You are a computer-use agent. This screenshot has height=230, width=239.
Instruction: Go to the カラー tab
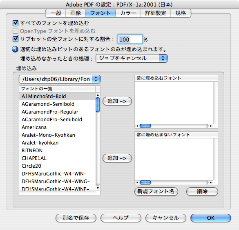(128, 13)
